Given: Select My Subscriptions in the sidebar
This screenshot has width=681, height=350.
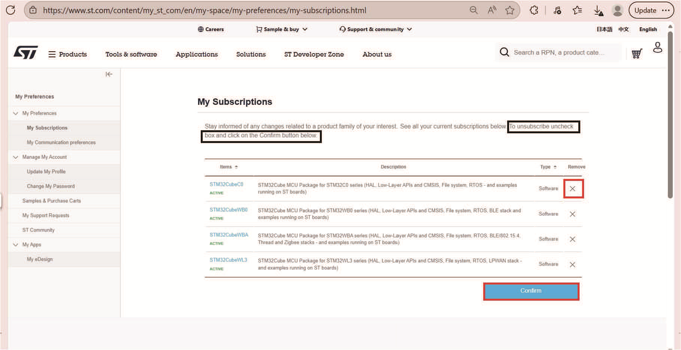Looking at the screenshot, I should (47, 128).
